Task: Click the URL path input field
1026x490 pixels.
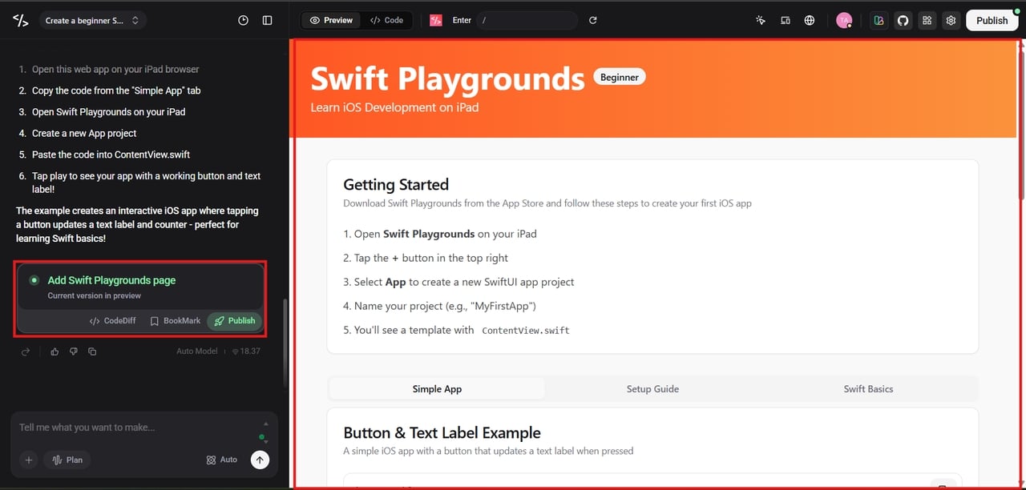Action: 526,20
